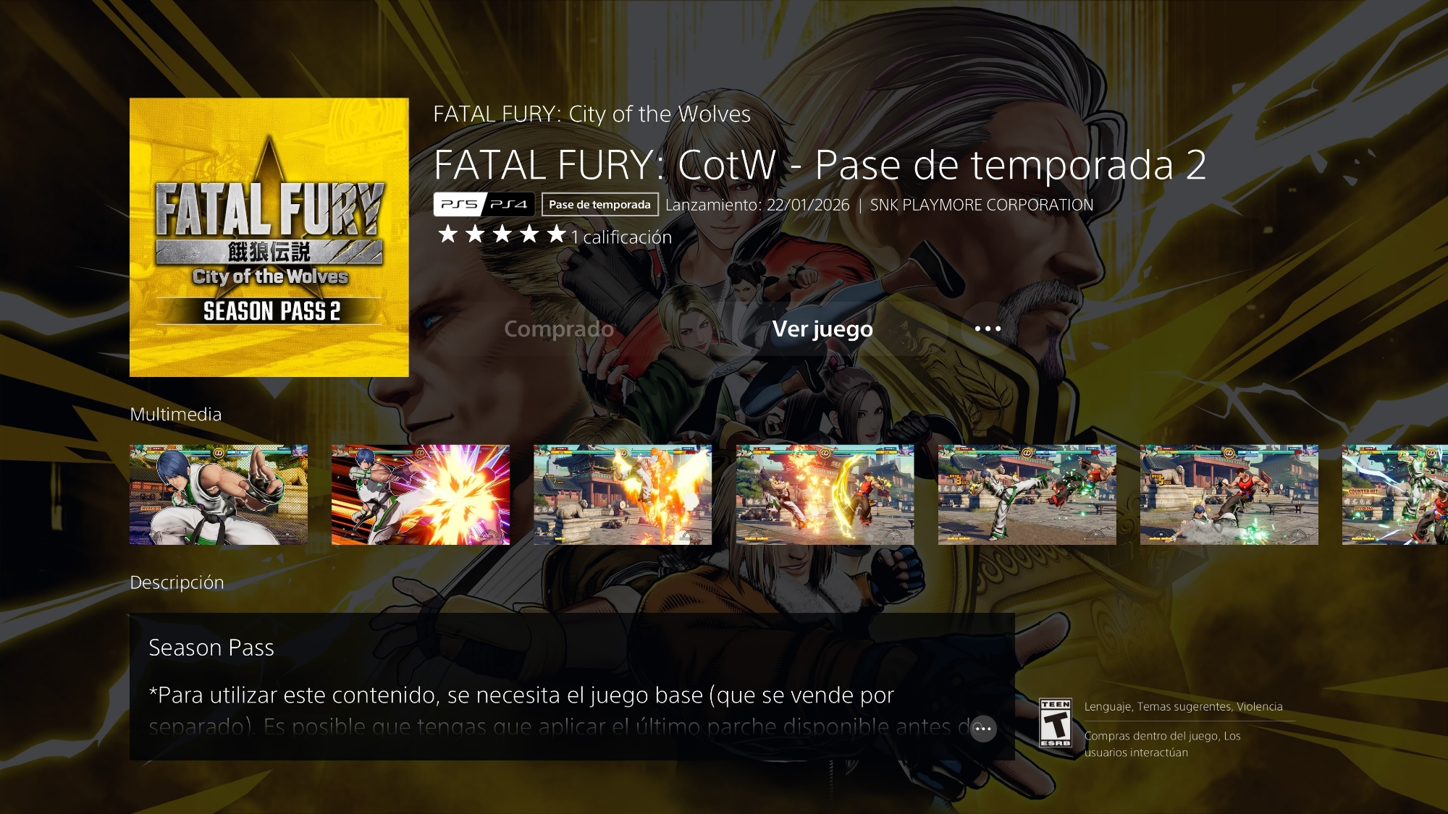Viewport: 1448px width, 814px height.
Task: Open sixth screenshot with red-shirt fighter
Action: click(x=1229, y=495)
